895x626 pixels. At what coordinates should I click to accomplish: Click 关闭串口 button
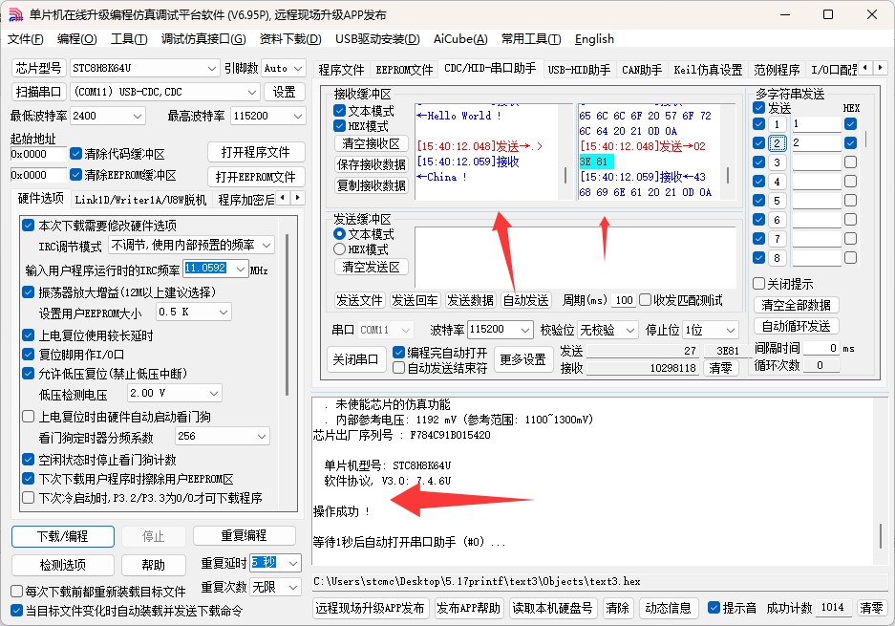click(355, 360)
